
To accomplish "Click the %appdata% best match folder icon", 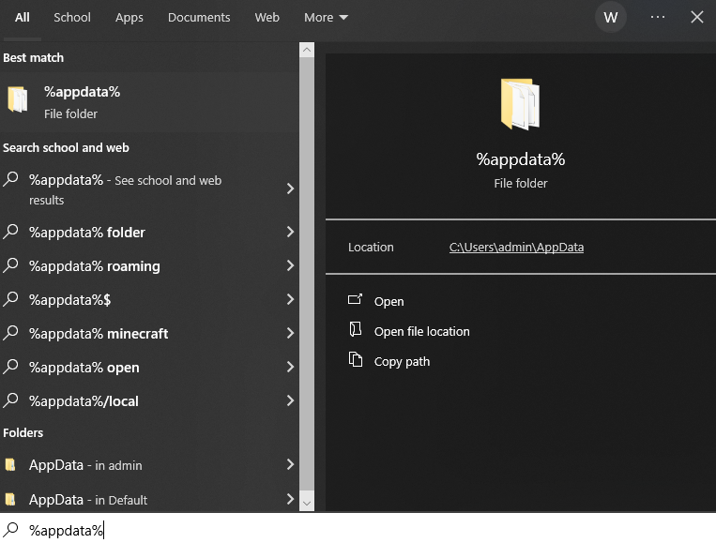I will point(17,99).
